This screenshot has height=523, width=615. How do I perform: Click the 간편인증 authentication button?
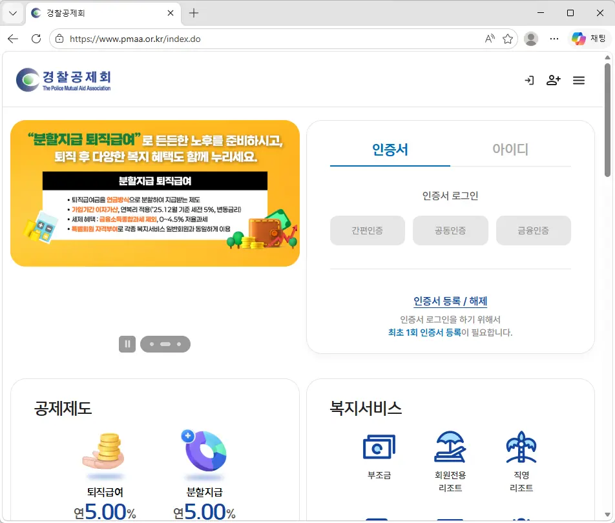367,231
